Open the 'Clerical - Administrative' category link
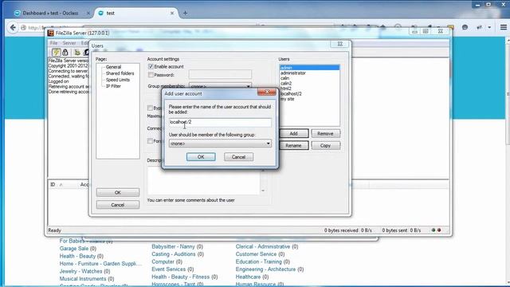The height and width of the screenshot is (287, 510). pos(263,246)
